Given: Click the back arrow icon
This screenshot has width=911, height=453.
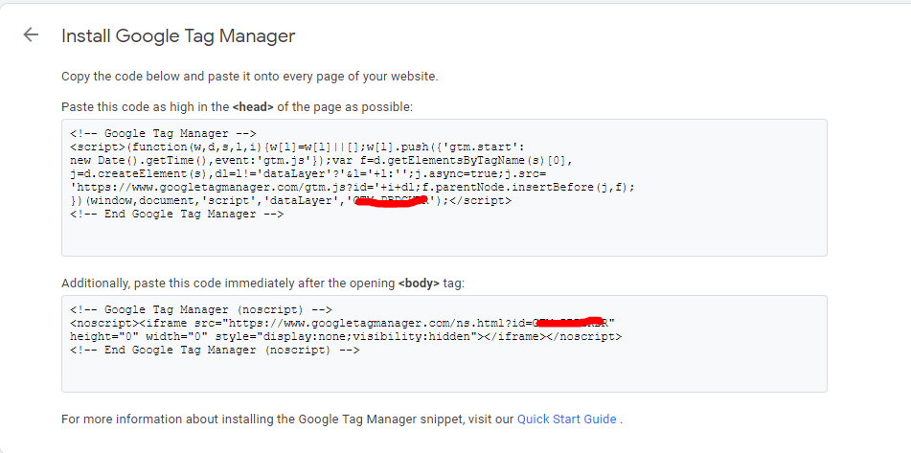Looking at the screenshot, I should coord(31,35).
